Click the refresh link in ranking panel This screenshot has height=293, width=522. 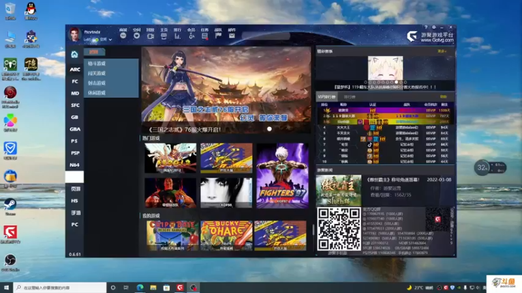(443, 96)
